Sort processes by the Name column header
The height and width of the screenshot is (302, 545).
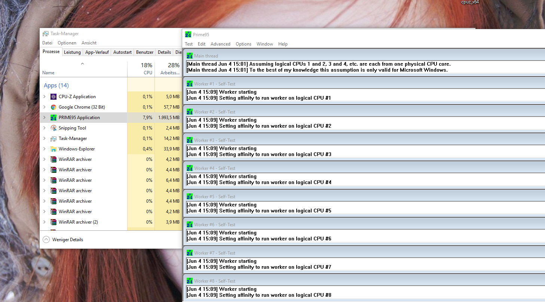pos(83,69)
